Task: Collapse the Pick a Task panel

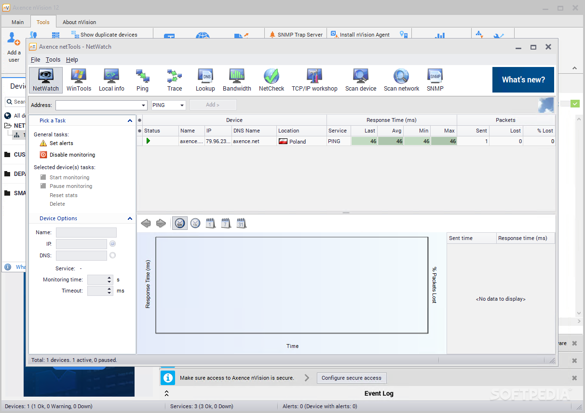Action: point(130,120)
